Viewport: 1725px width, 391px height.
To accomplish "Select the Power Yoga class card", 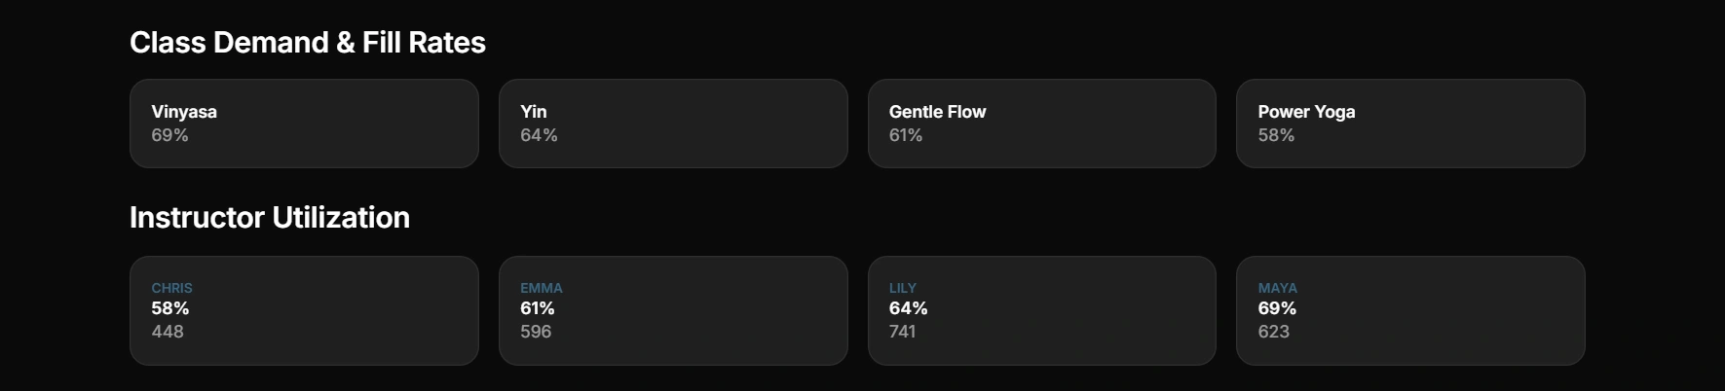I will tap(1409, 124).
